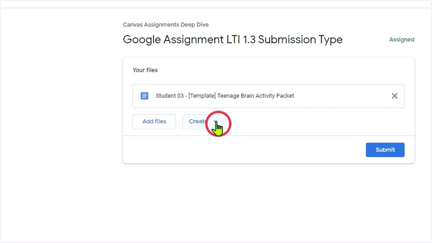Choose Add files to attach documents

point(154,122)
